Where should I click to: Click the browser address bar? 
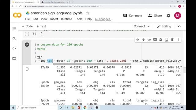click(x=96, y=6)
